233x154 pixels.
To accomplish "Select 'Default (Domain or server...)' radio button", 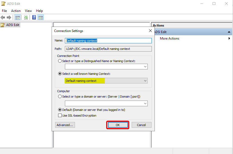I will pyautogui.click(x=60, y=110).
